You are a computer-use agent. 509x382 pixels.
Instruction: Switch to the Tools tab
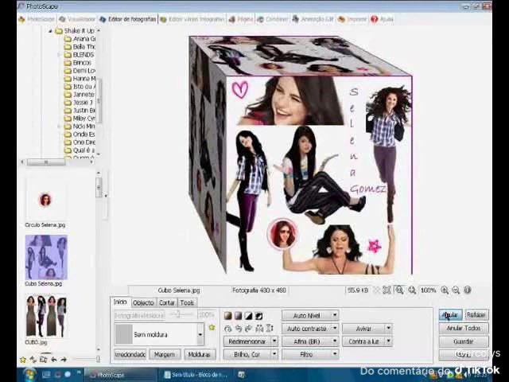tap(187, 302)
